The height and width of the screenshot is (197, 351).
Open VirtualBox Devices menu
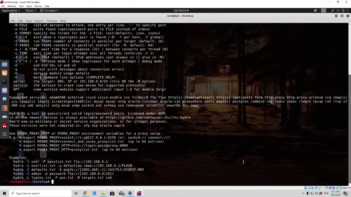pyautogui.click(x=38, y=6)
